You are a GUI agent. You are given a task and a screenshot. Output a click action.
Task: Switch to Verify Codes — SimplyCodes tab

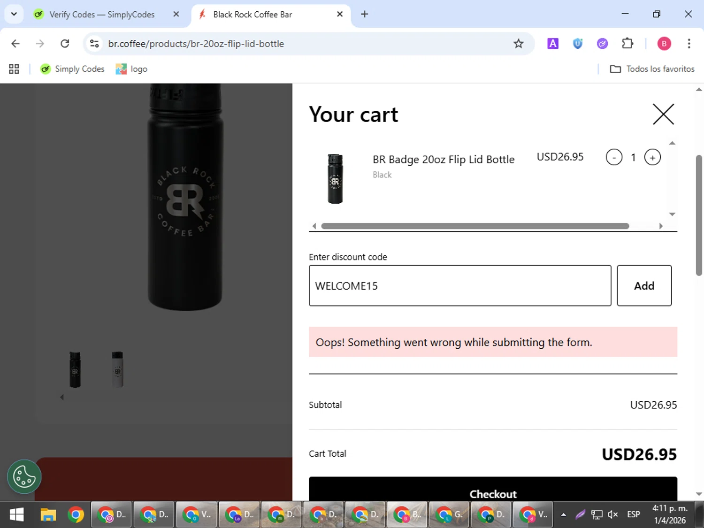point(102,15)
